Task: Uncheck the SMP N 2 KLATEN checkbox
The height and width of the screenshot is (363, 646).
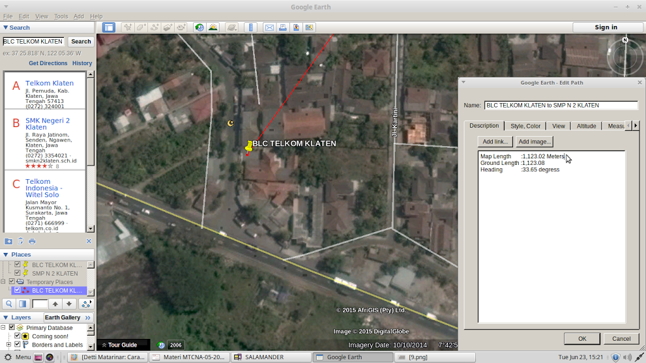Action: pyautogui.click(x=18, y=273)
